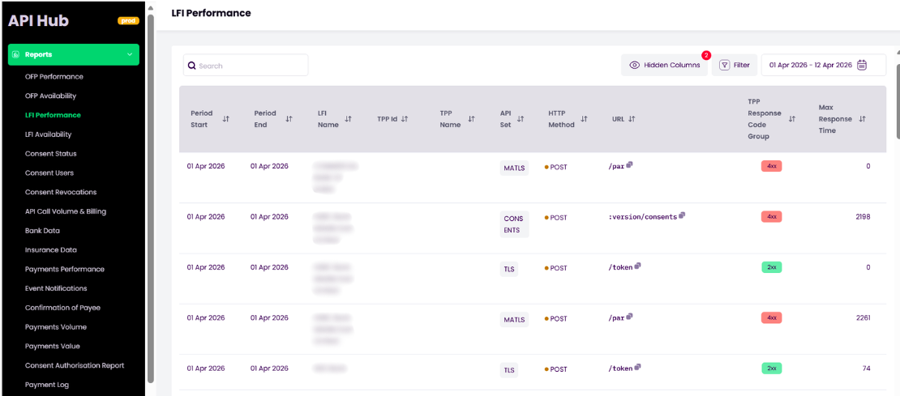Open Insurance Data report
The height and width of the screenshot is (396, 900).
coord(51,250)
